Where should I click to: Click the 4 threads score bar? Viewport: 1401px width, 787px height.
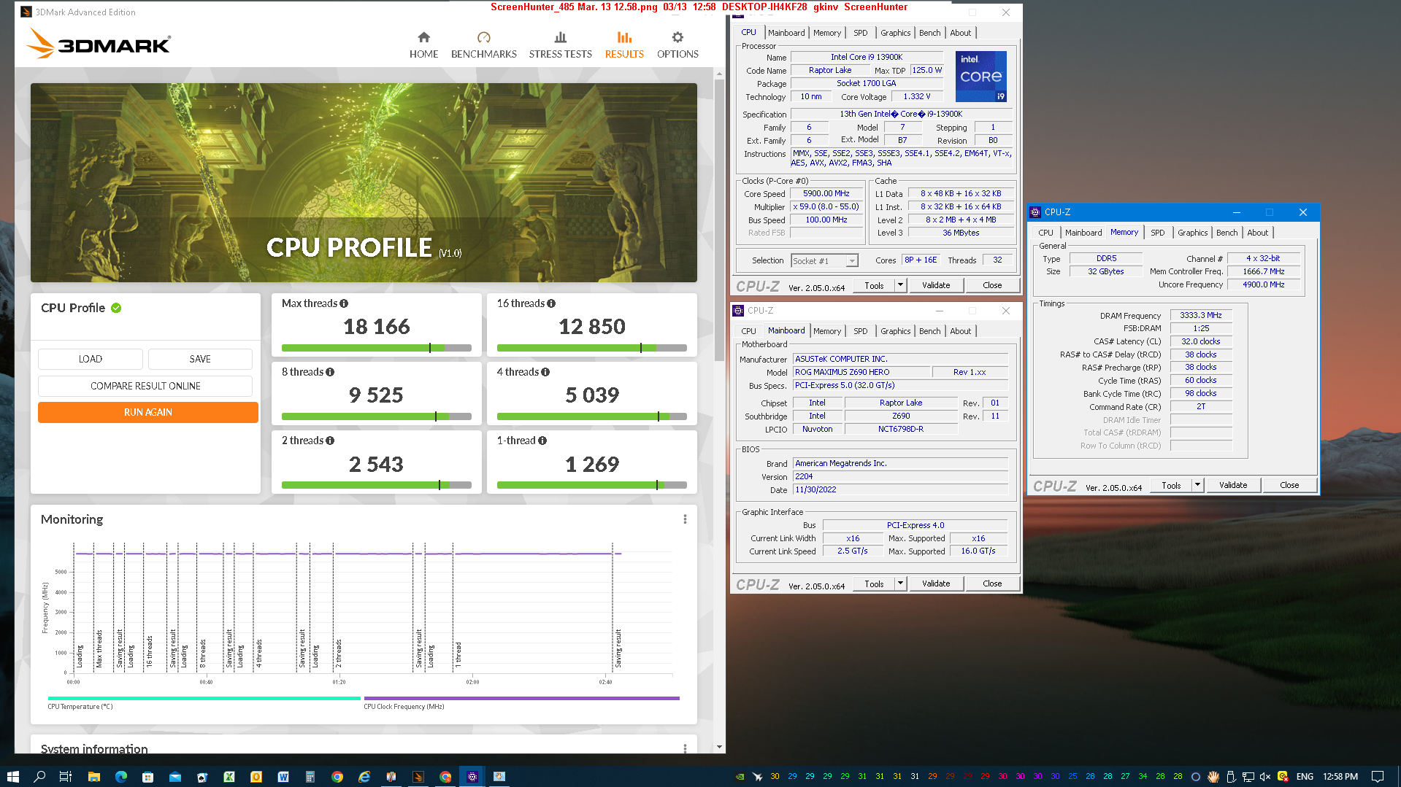(x=592, y=416)
